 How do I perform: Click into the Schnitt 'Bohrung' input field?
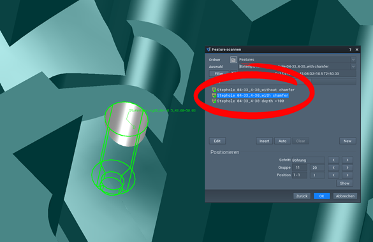(x=308, y=160)
